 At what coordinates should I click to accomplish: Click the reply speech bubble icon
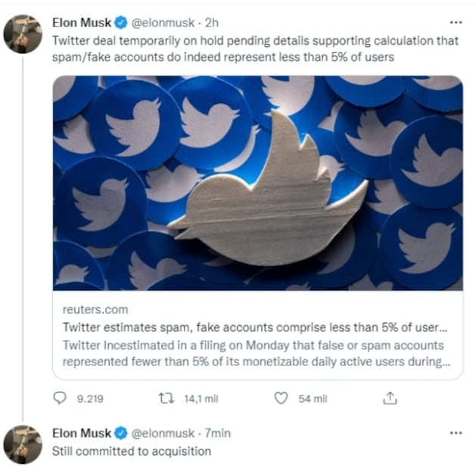tap(61, 398)
